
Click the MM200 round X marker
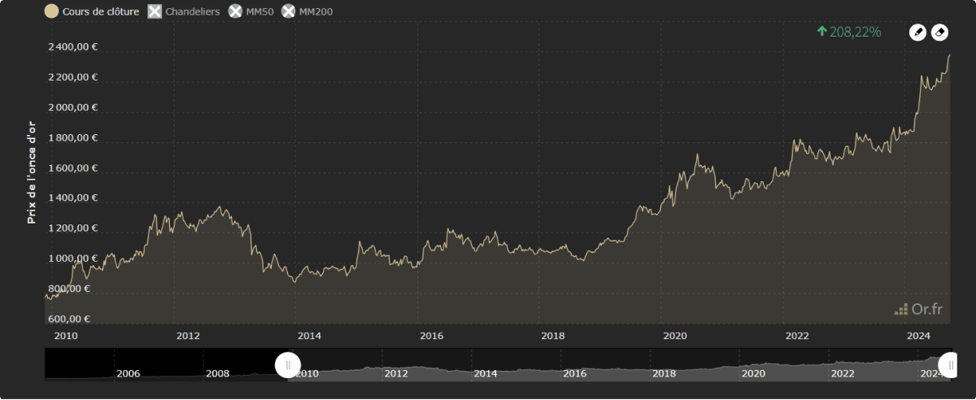point(289,11)
